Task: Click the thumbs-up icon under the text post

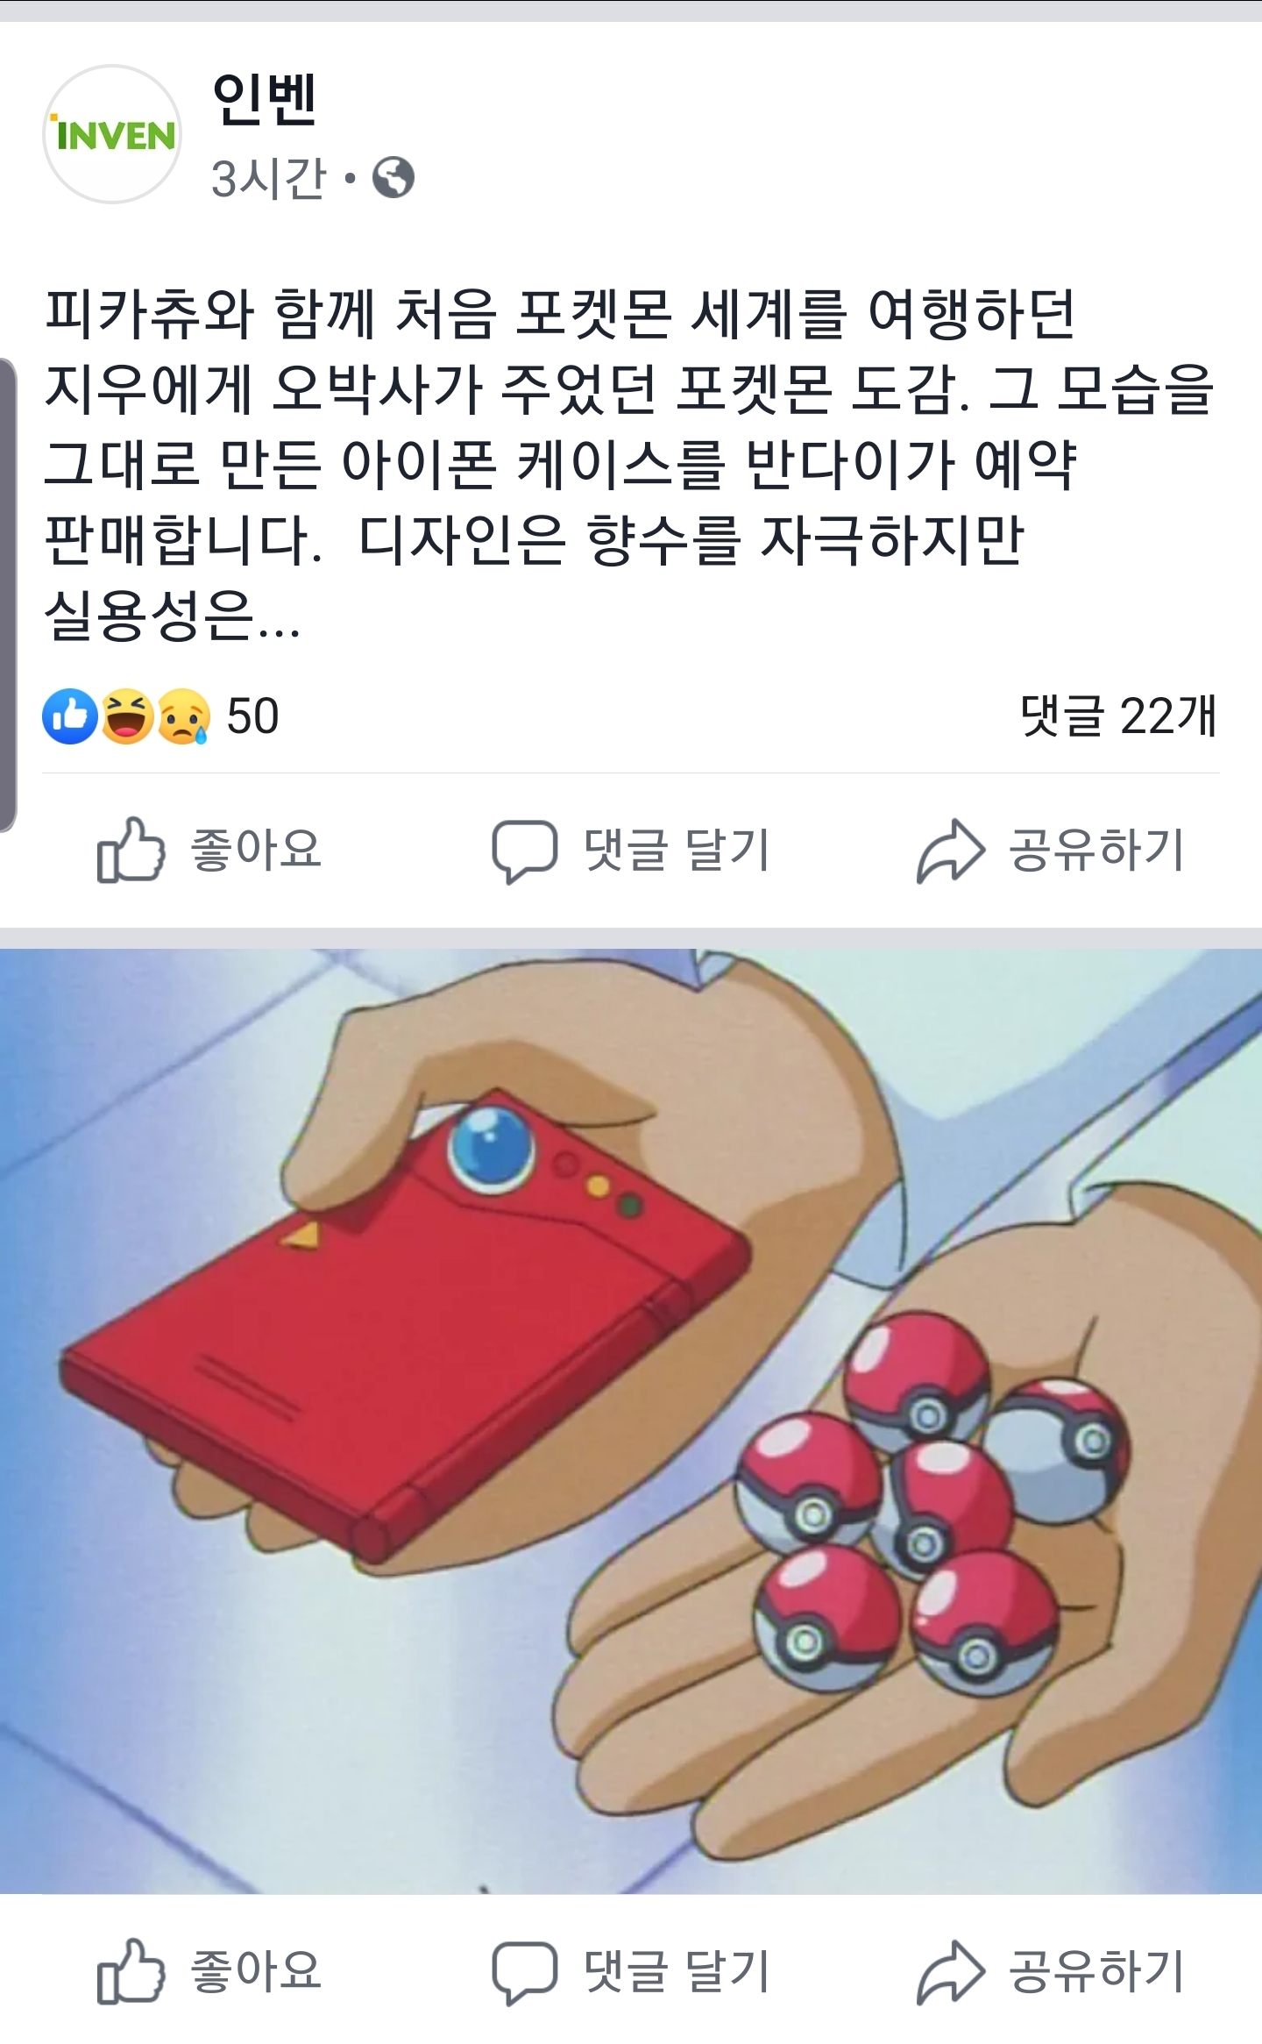Action: click(131, 850)
